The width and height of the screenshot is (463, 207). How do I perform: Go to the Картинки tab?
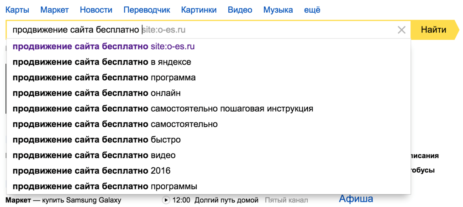pyautogui.click(x=199, y=10)
